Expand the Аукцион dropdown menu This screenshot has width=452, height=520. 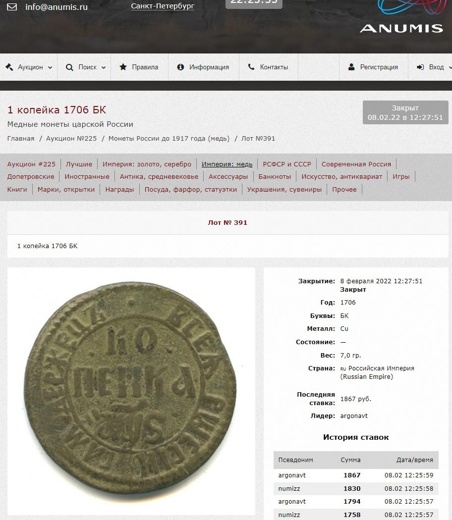tap(29, 67)
